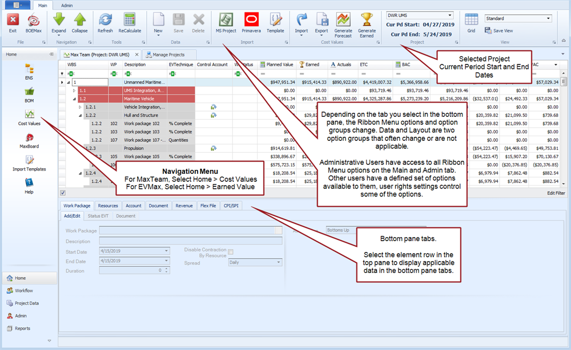This screenshot has height=350, width=571.
Task: Click Save View button
Action: coord(502,31)
